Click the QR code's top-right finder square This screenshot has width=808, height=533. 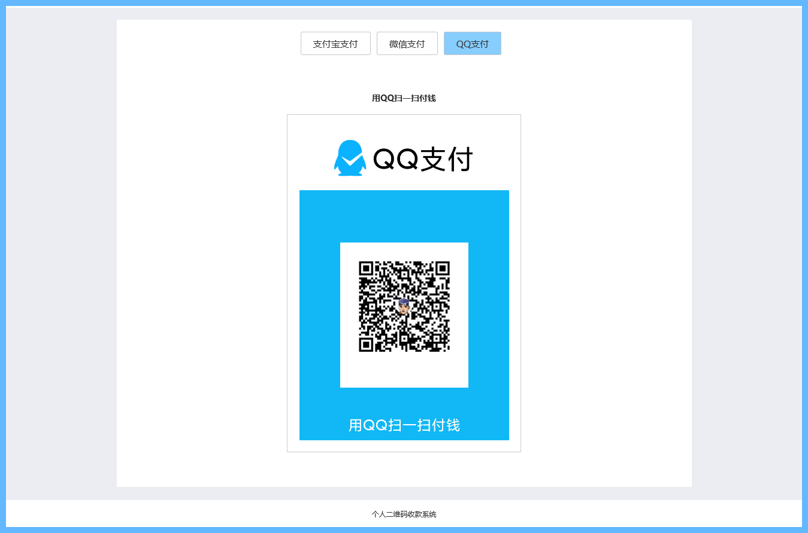click(442, 269)
